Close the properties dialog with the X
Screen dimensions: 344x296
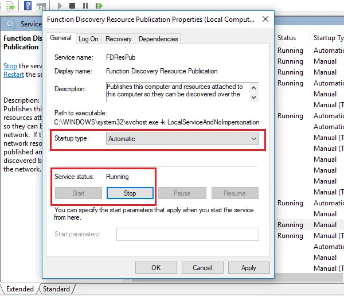coord(265,19)
